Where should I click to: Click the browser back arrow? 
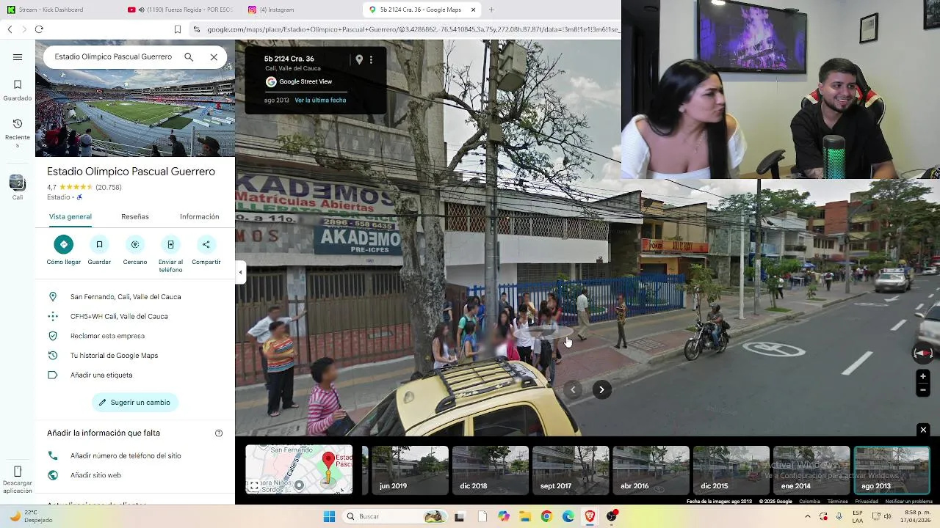(x=10, y=29)
